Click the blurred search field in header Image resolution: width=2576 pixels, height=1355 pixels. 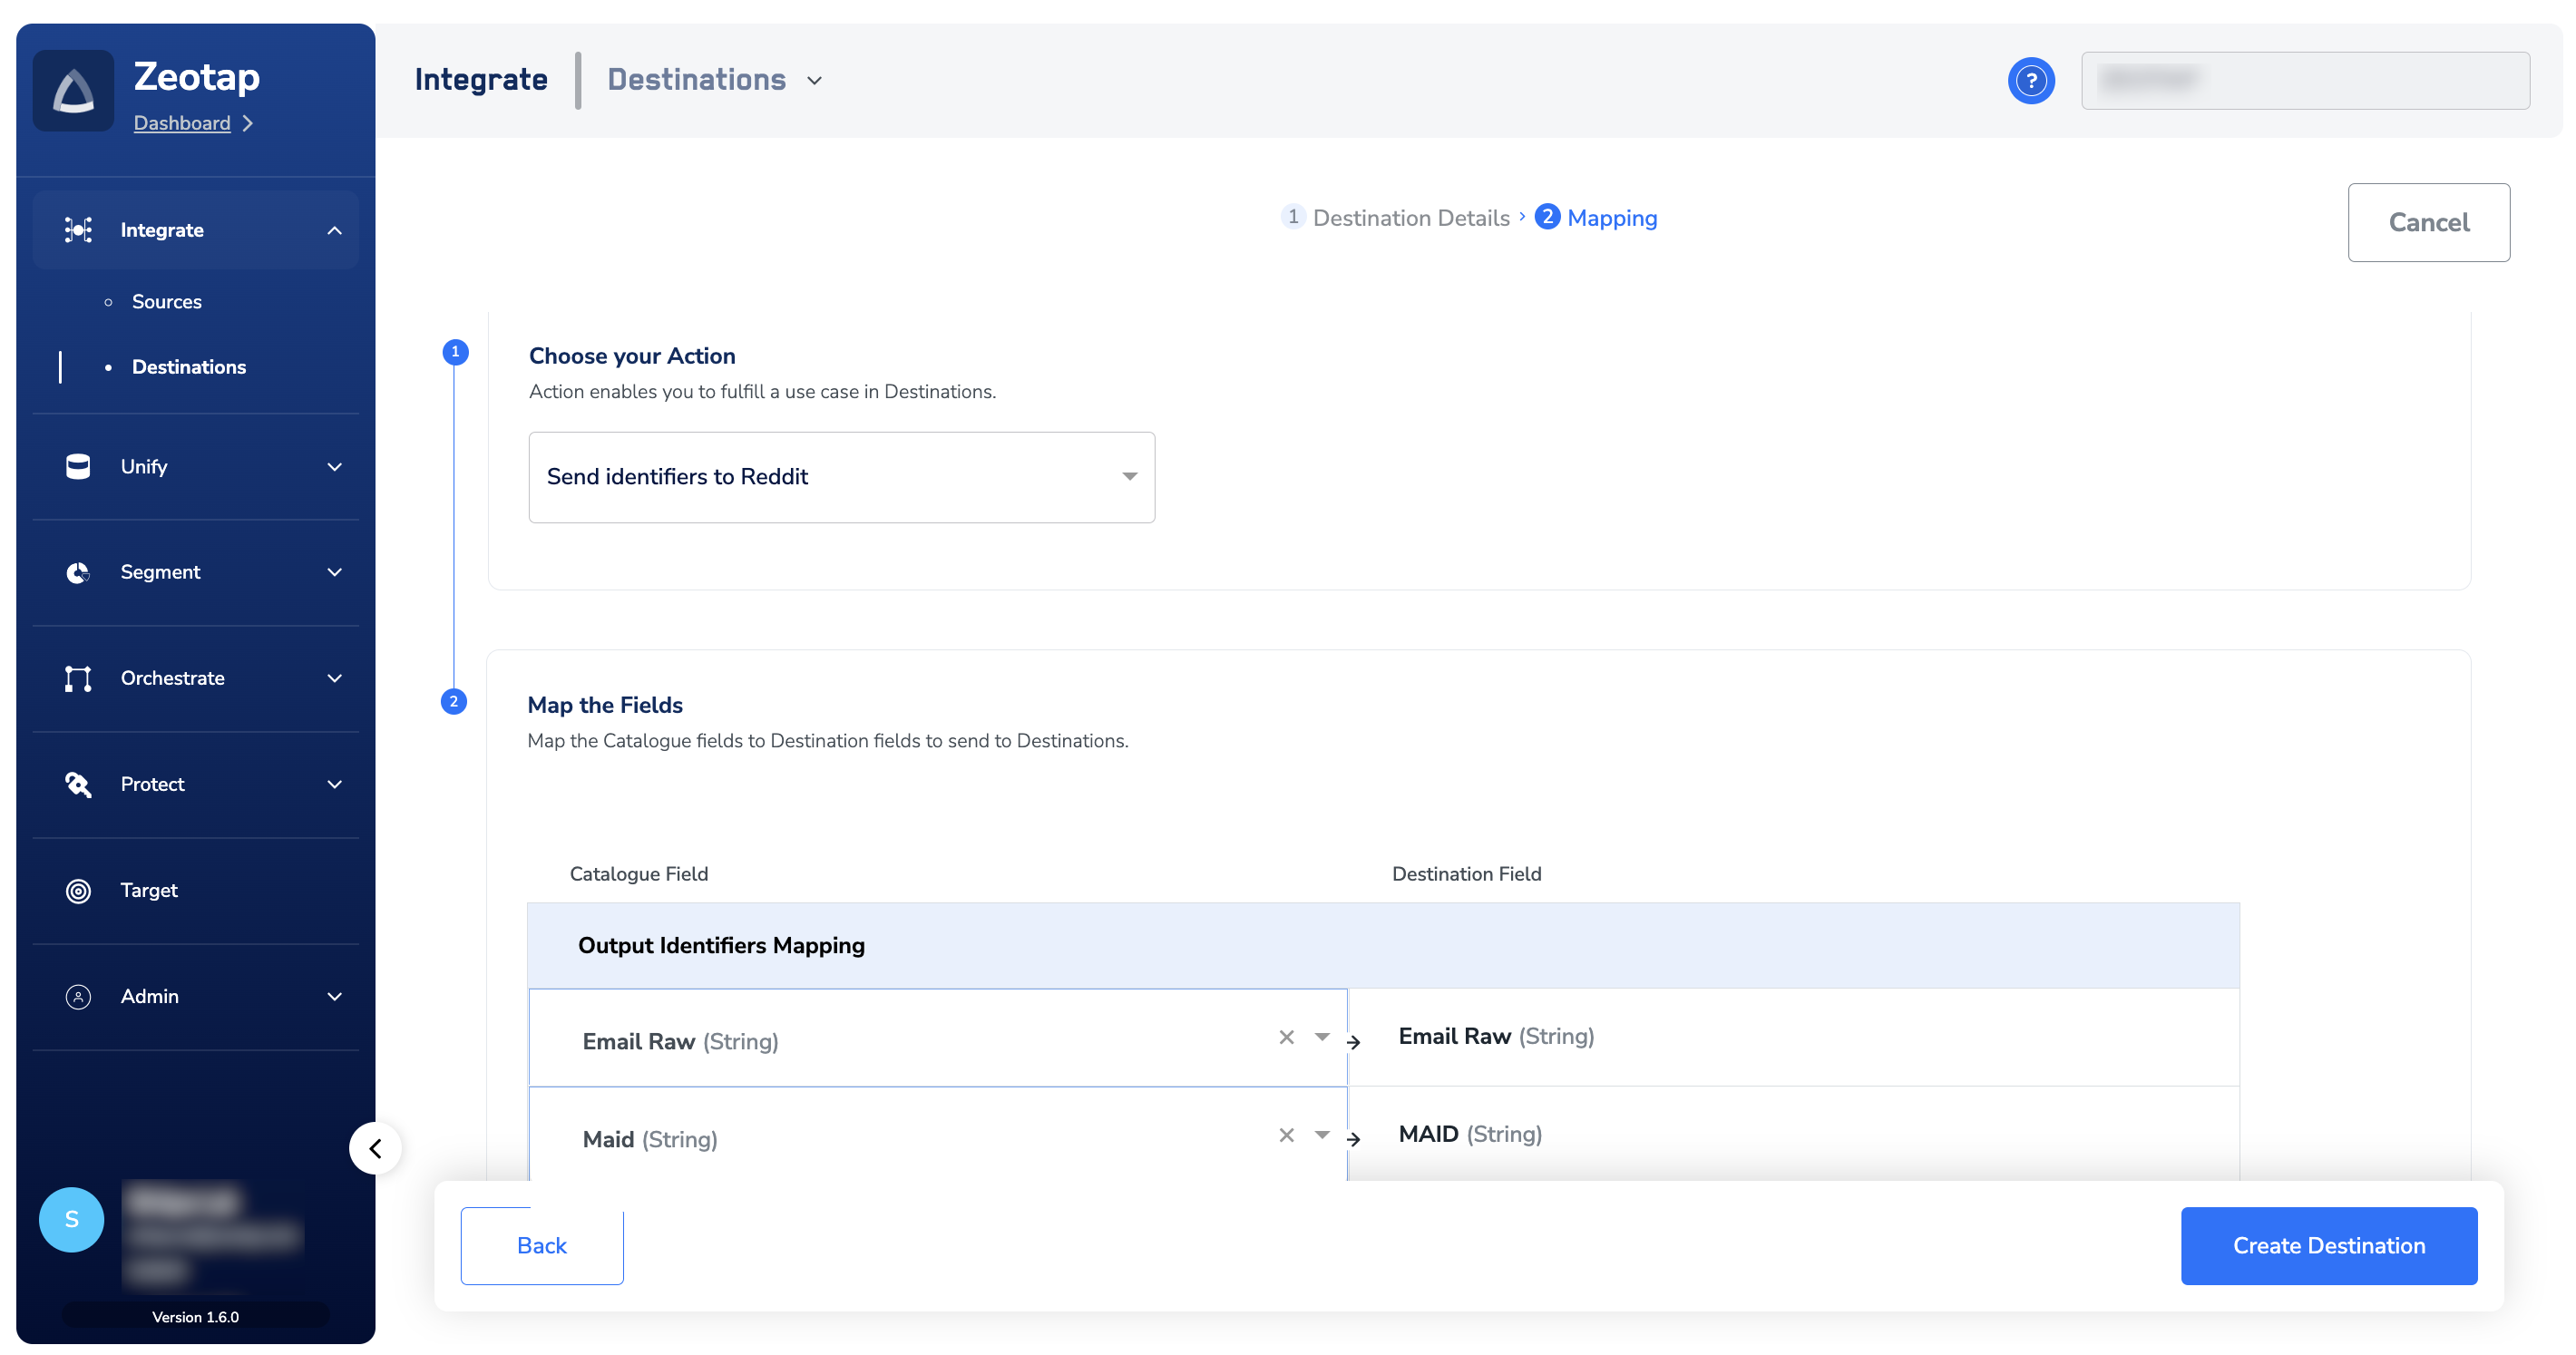[2305, 81]
